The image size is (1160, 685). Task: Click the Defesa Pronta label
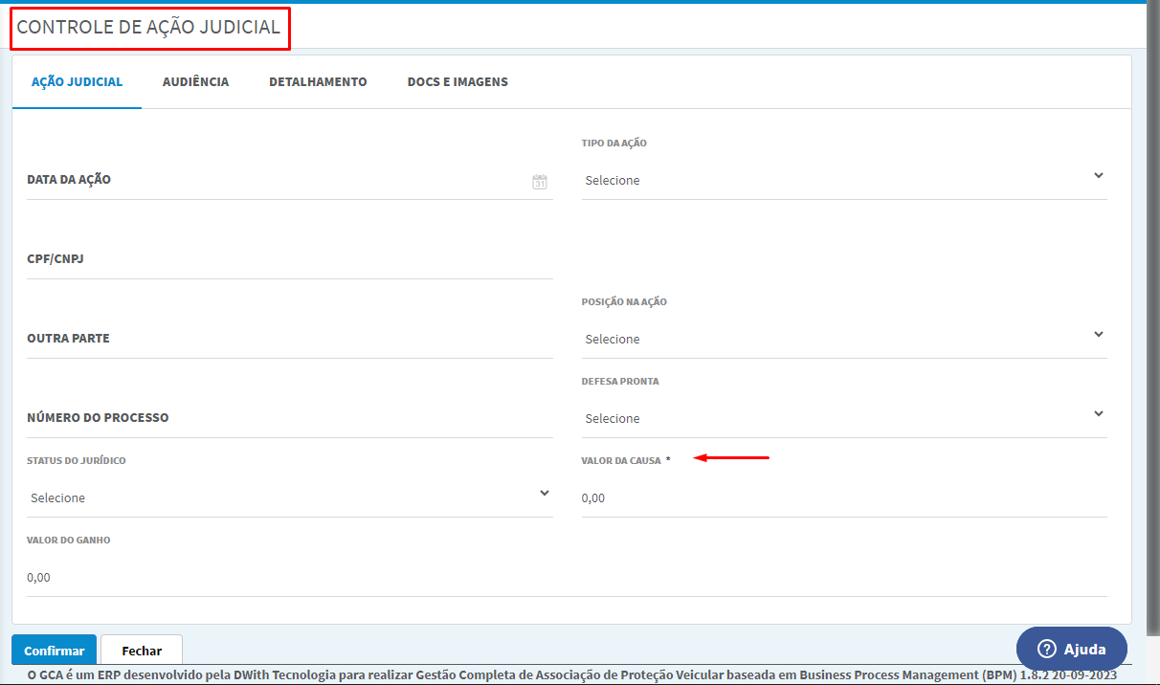point(620,382)
